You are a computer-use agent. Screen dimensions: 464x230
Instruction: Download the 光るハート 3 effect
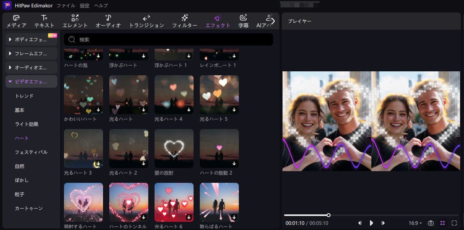tap(98, 163)
